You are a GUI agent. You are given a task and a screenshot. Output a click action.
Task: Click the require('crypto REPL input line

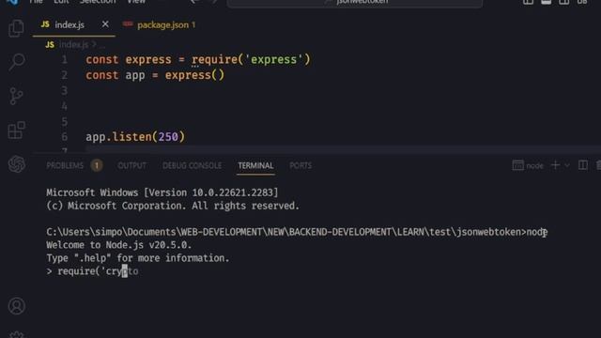(92, 271)
